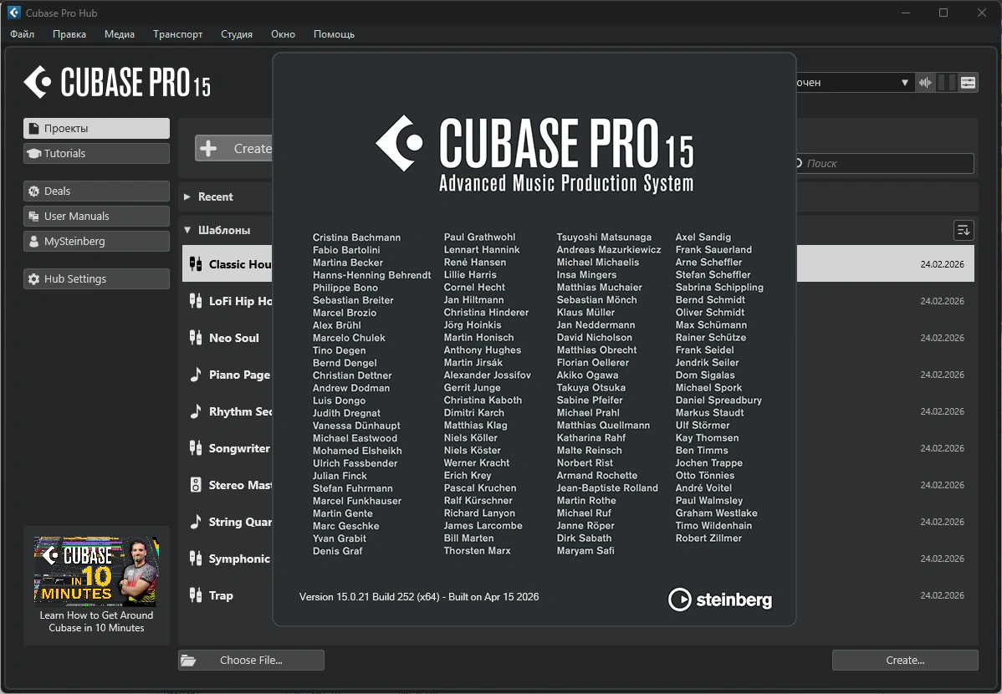Select the Neo Soul template

tap(578, 338)
